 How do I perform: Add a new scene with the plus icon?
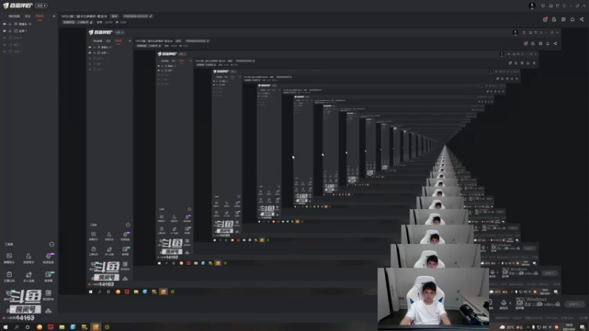[54, 16]
